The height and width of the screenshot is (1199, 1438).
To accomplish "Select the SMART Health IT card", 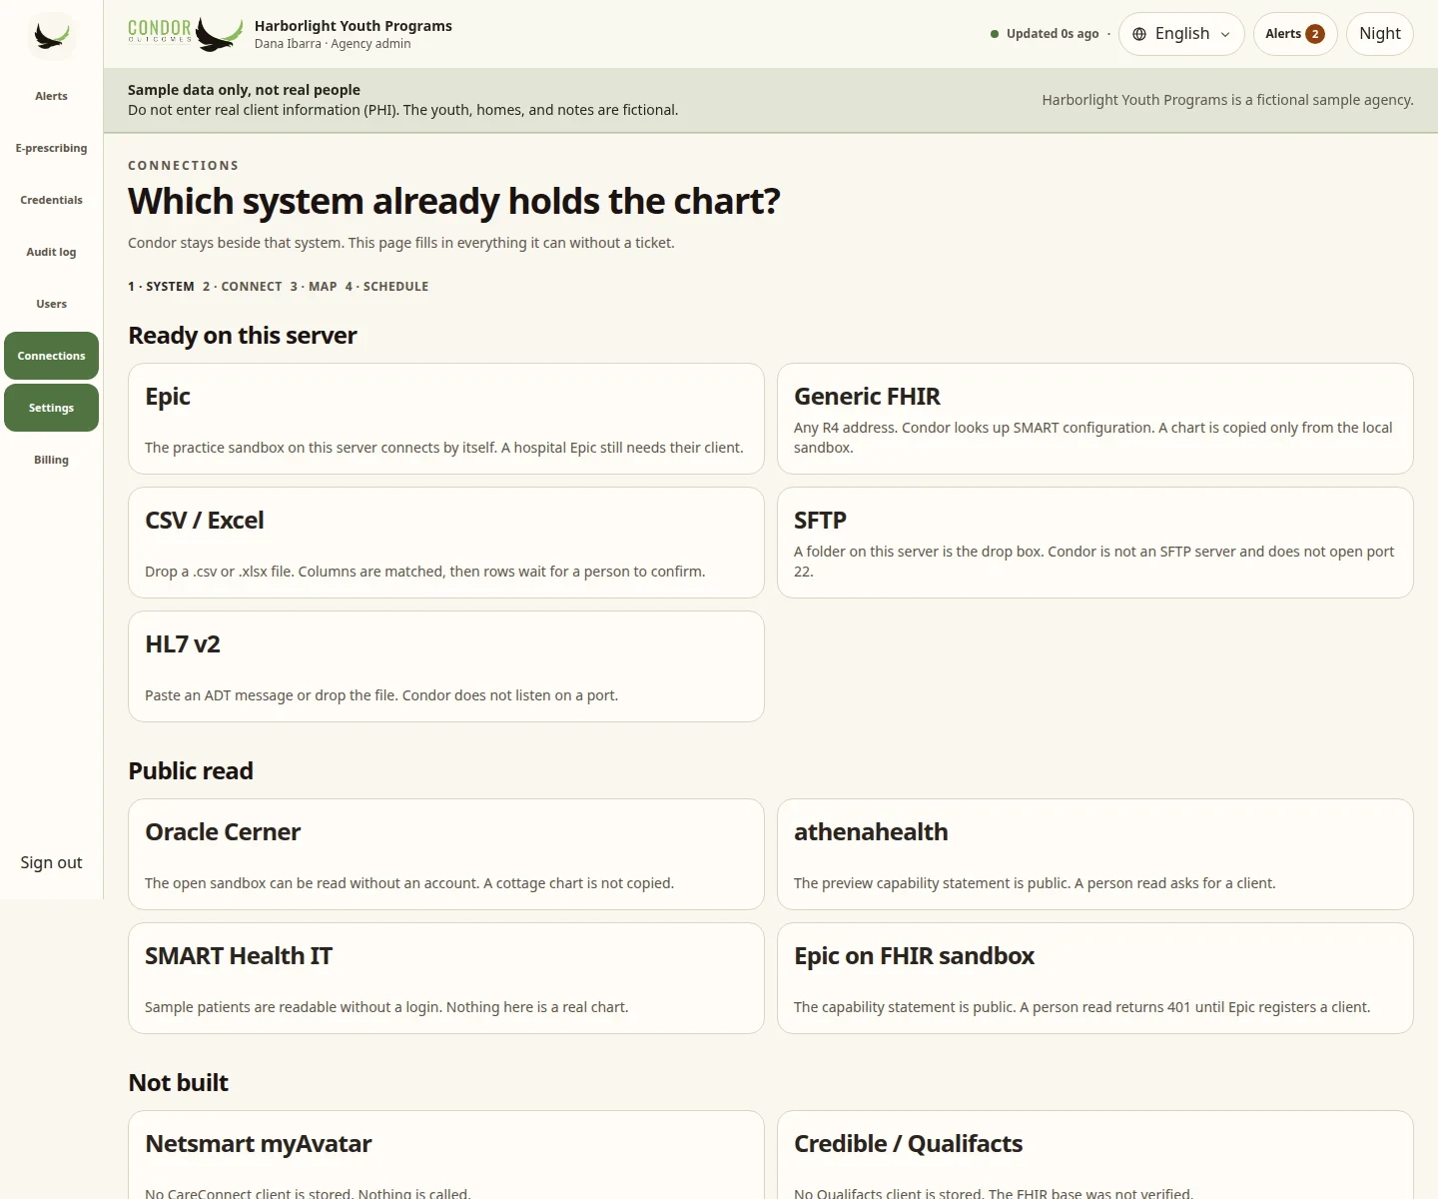I will [446, 978].
